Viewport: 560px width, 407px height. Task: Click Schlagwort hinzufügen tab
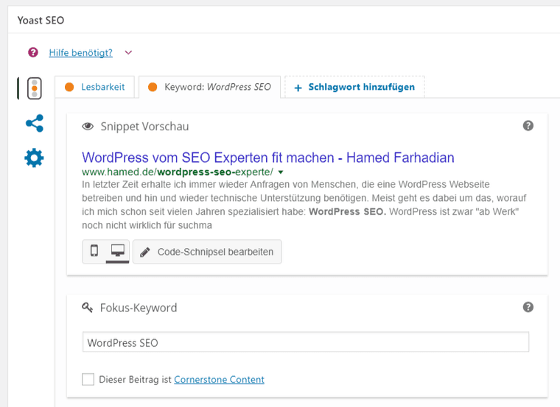pos(354,87)
